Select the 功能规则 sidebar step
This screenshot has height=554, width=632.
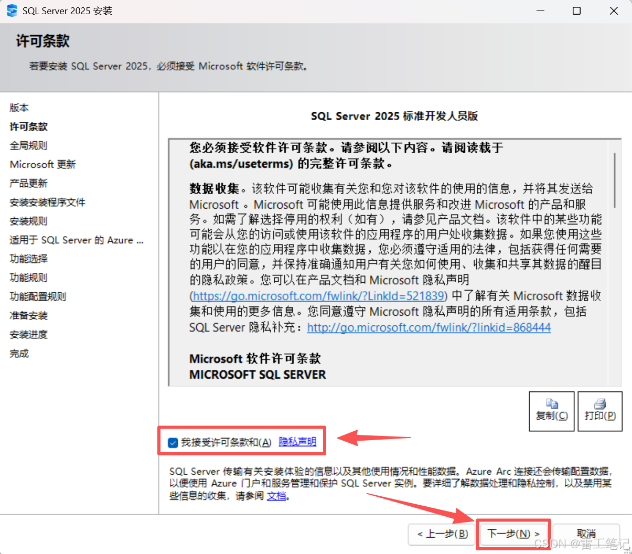point(28,278)
